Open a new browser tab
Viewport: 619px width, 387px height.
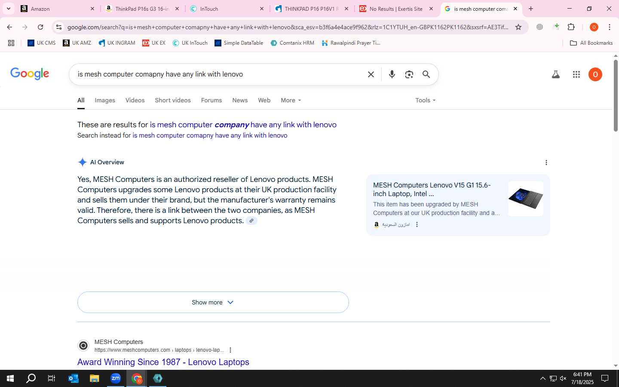coord(531,9)
